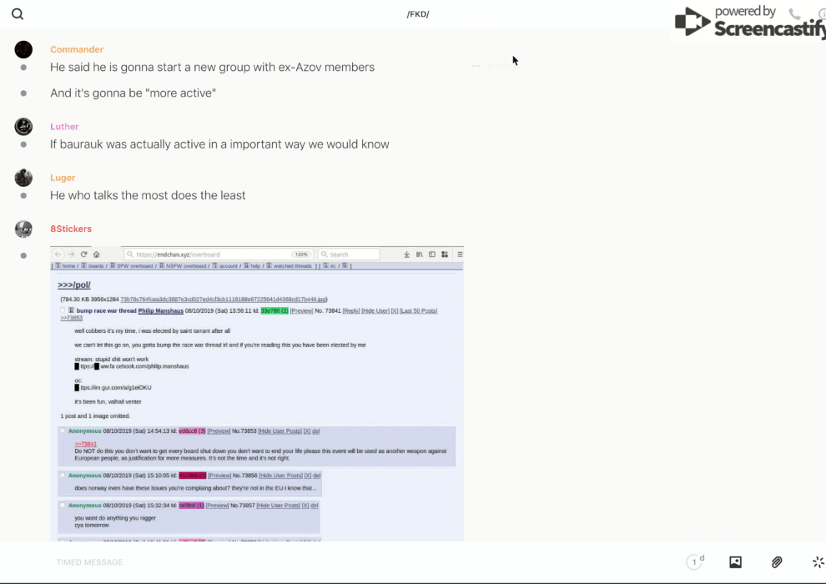
Task: Open Commander's profile via username
Action: point(77,50)
